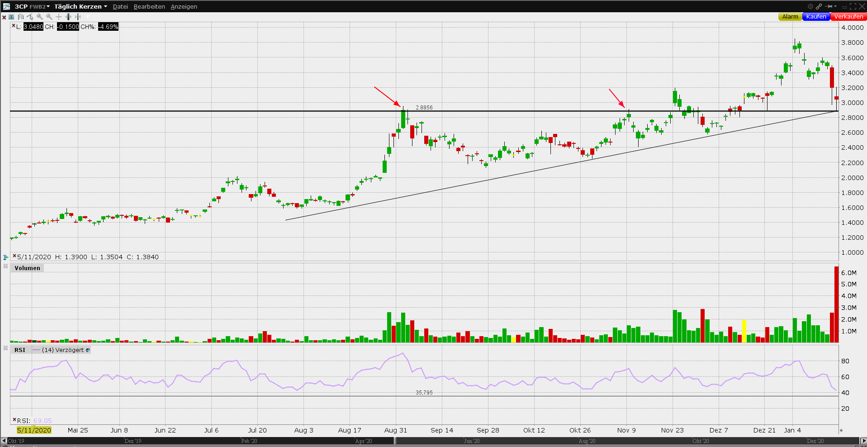Image resolution: width=867 pixels, height=447 pixels.
Task: Open the Datei menu
Action: click(x=120, y=6)
